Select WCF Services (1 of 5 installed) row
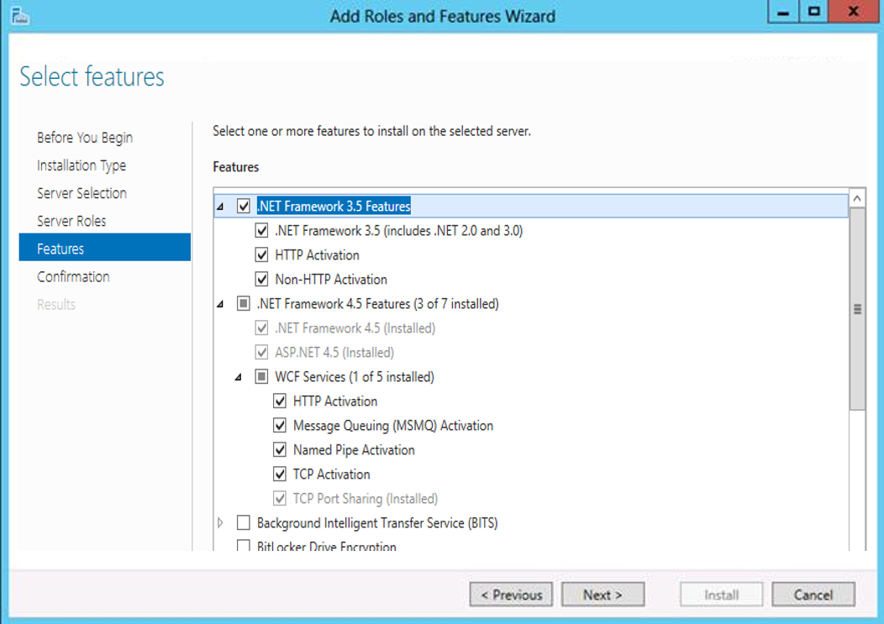884x624 pixels. pos(354,376)
